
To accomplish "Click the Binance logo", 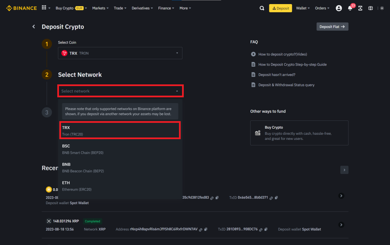I will coord(21,8).
